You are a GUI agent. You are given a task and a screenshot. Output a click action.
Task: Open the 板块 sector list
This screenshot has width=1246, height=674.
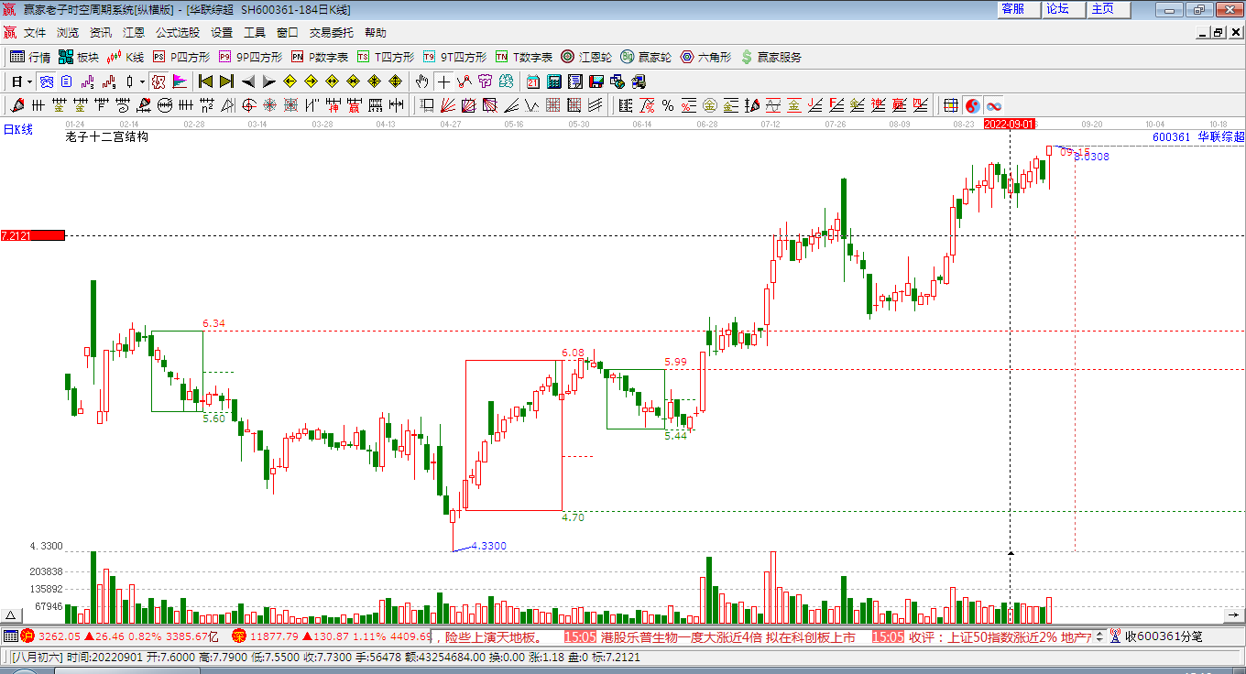click(79, 57)
